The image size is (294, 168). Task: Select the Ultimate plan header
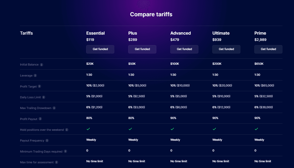(x=221, y=33)
